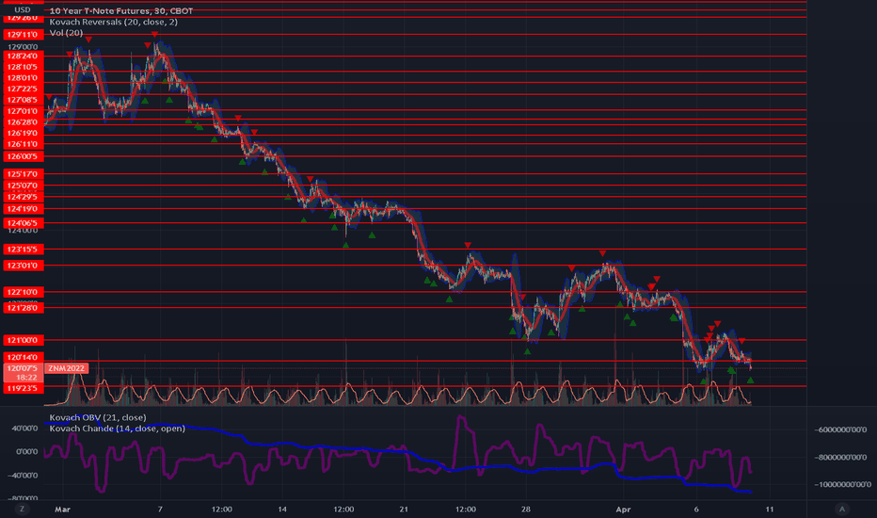The width and height of the screenshot is (877, 518).
Task: Select the 124'29'5 price level label
Action: (23, 197)
